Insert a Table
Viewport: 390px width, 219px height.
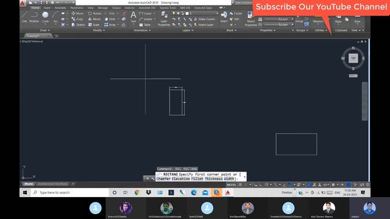[x=145, y=25]
